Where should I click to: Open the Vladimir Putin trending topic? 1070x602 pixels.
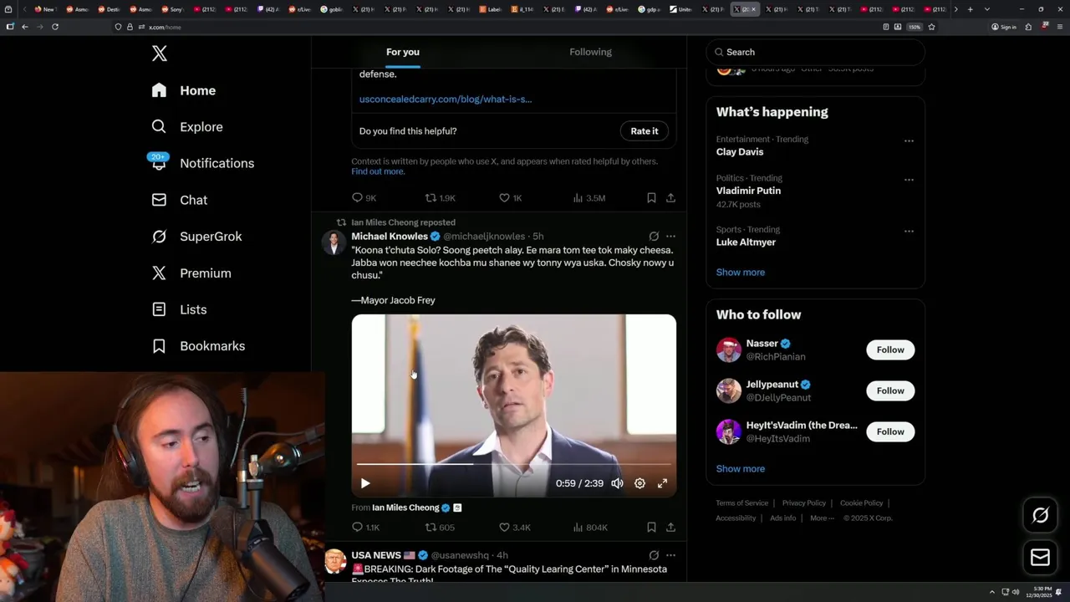coord(748,191)
